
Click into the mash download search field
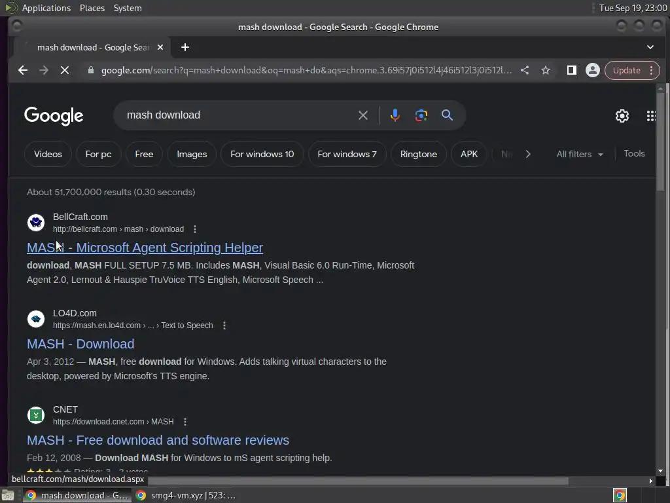pos(239,115)
